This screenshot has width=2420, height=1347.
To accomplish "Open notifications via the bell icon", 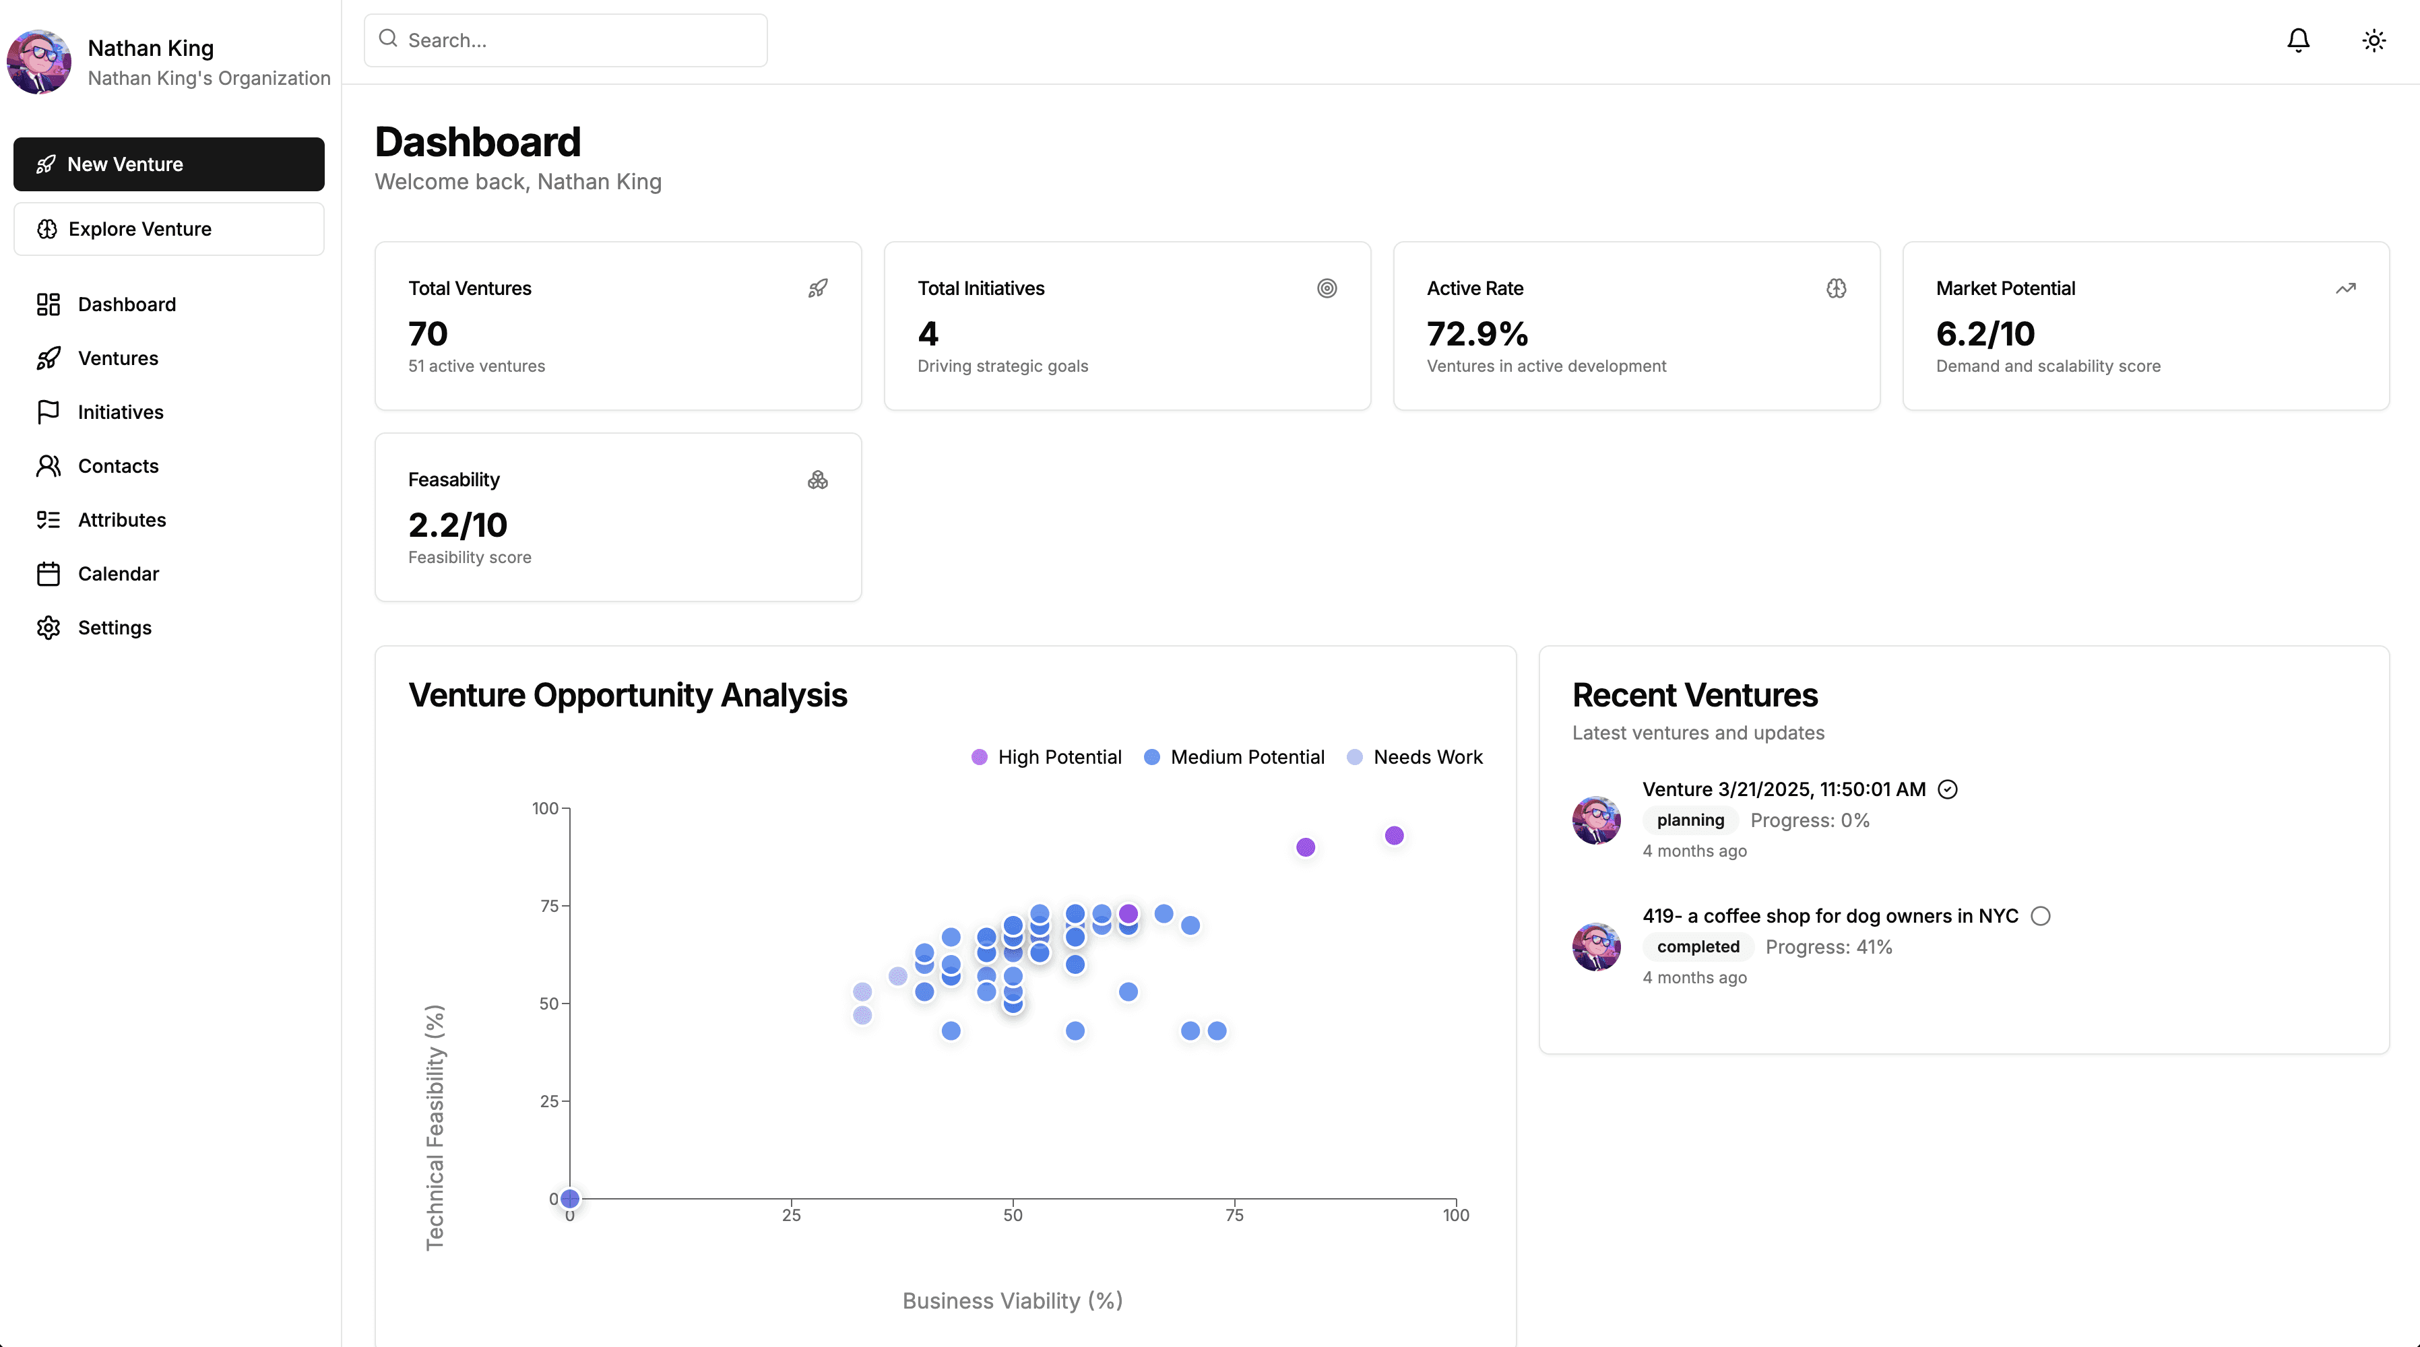I will point(2298,40).
